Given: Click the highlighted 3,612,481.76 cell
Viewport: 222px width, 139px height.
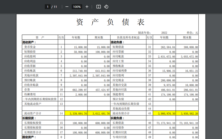Looking at the screenshot, I should click(99, 113).
